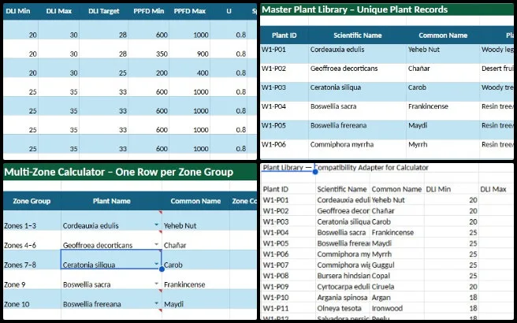Screen dimensions: 517x323
Task: Click 'Multi-Zone Calculator – One Row per Zone Group' title
Action: pyautogui.click(x=119, y=172)
